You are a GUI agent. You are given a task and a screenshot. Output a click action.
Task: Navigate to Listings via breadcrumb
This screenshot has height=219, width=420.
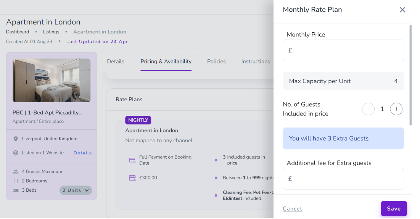click(x=51, y=32)
